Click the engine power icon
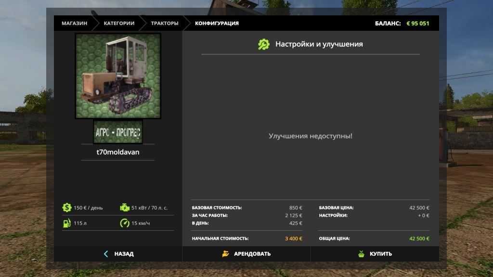The height and width of the screenshot is (277, 493). (125, 208)
